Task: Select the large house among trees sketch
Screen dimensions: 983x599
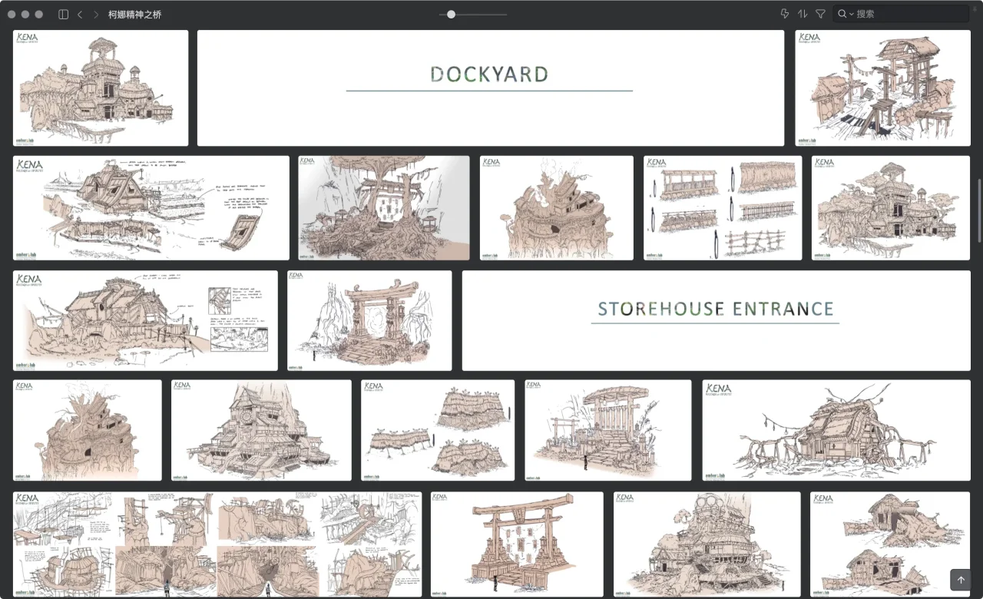Action: [x=891, y=208]
